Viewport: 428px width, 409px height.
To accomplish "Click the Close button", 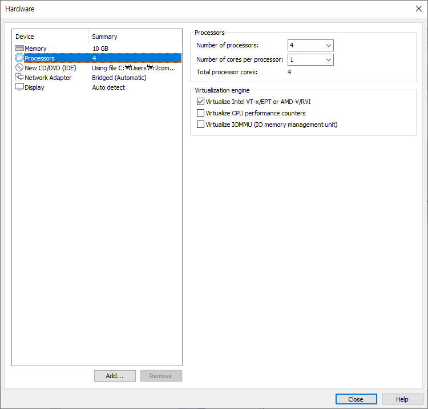I will tap(356, 399).
